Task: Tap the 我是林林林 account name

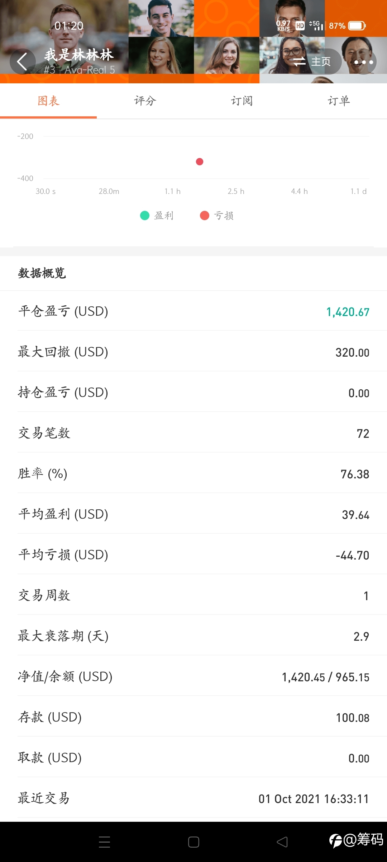Action: (x=79, y=55)
